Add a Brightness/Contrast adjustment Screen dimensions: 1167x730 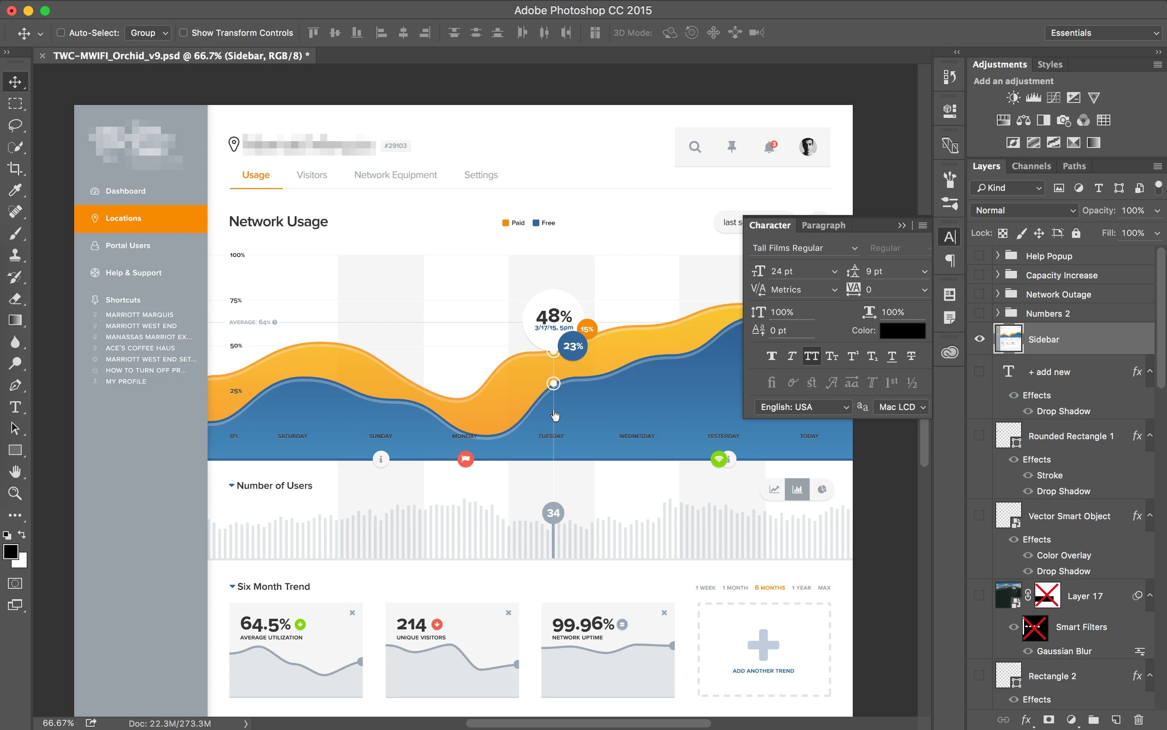pos(1013,98)
